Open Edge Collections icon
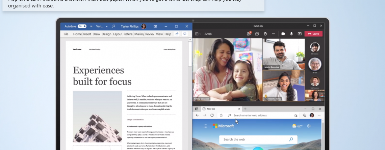The width and height of the screenshot is (385, 150). pos(304,115)
